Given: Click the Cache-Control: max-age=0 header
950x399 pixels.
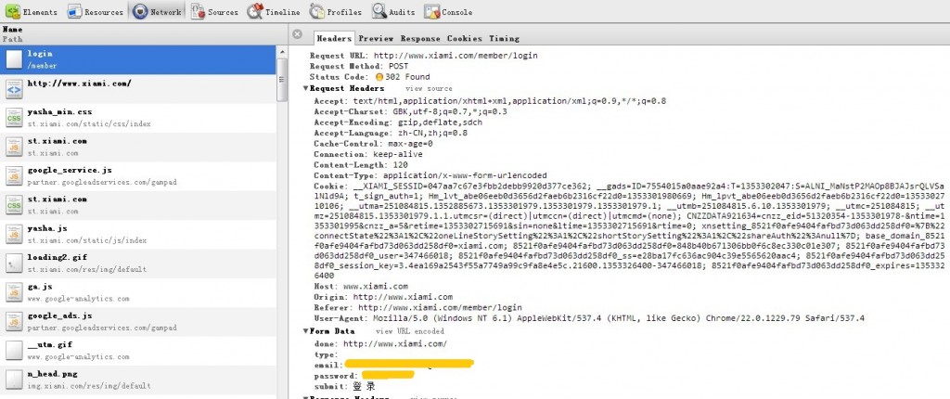Looking at the screenshot, I should coord(373,144).
